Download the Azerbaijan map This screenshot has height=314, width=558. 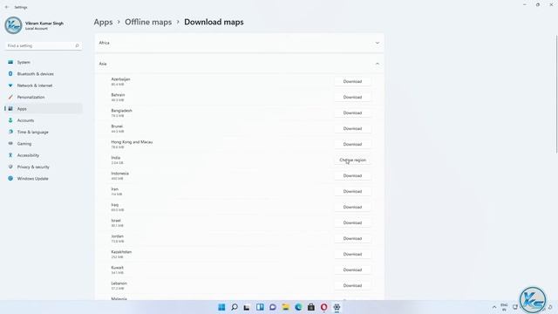pos(352,81)
